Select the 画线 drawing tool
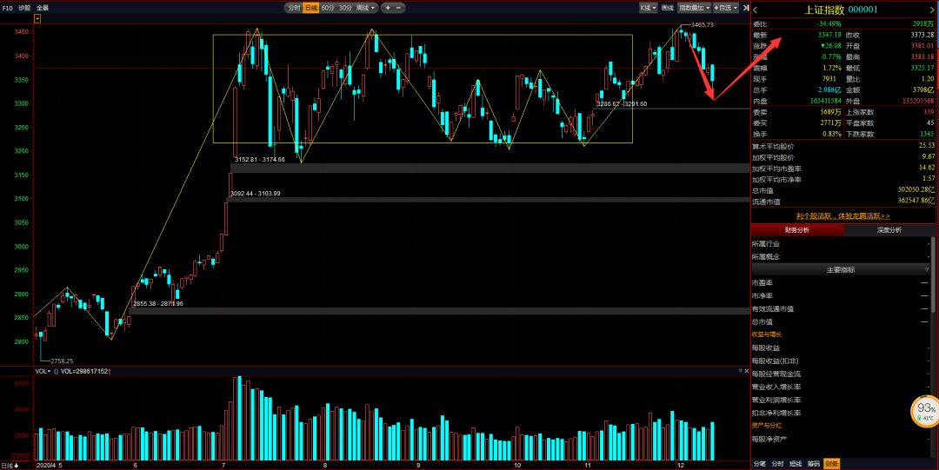The width and height of the screenshot is (939, 470). tap(668, 8)
